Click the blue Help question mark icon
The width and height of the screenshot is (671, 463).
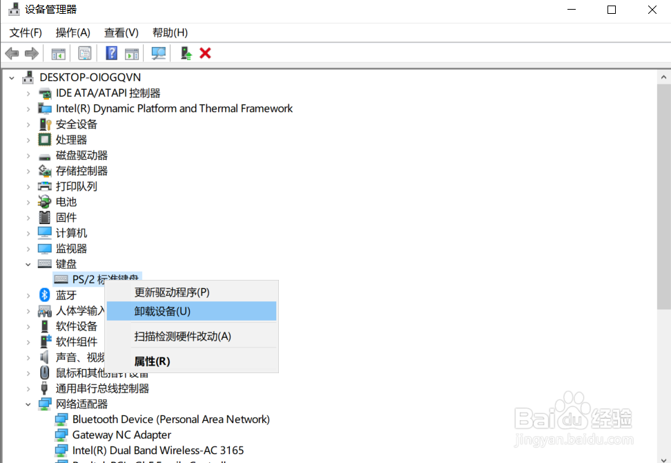(x=112, y=53)
